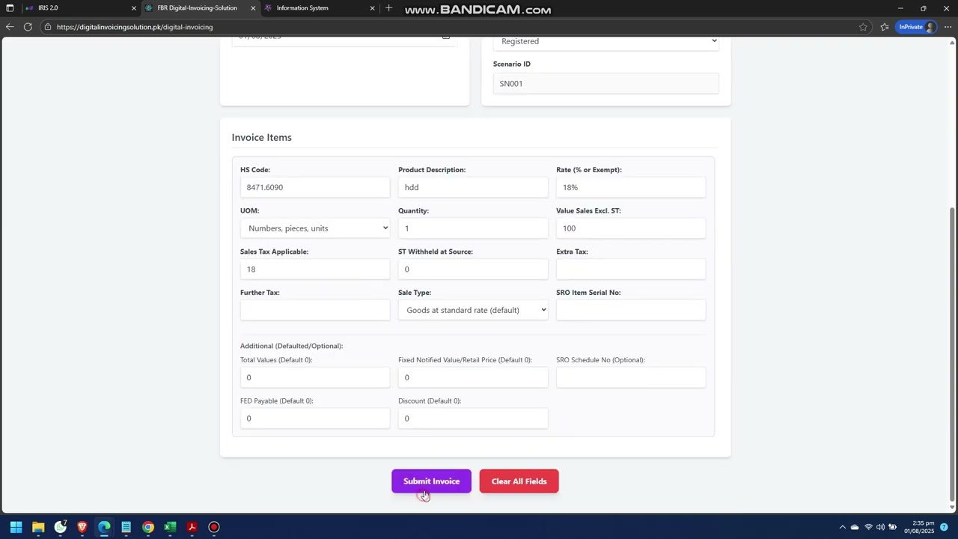The width and height of the screenshot is (958, 539).
Task: View site information lock icon
Action: (47, 27)
